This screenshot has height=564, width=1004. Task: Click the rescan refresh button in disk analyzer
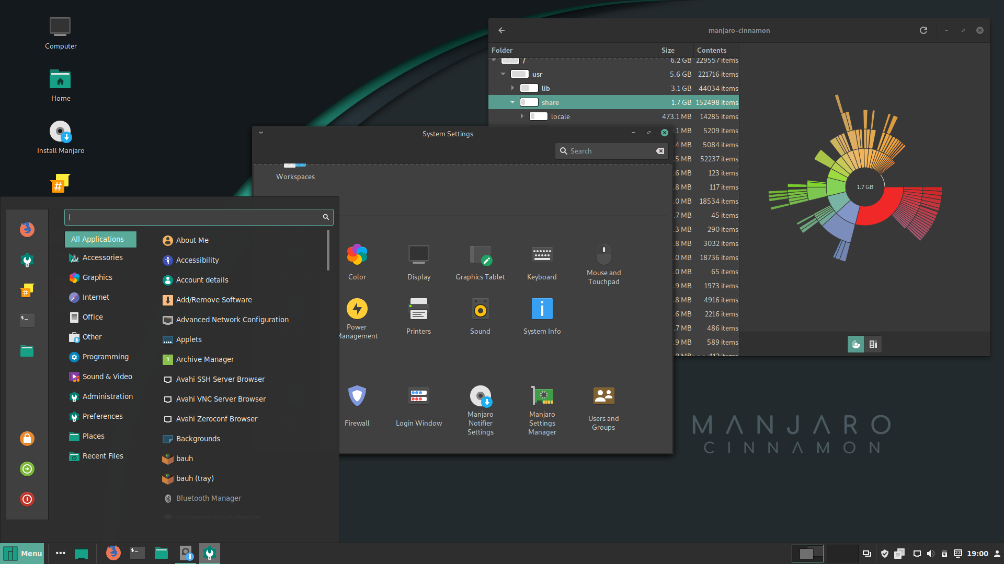coord(923,30)
